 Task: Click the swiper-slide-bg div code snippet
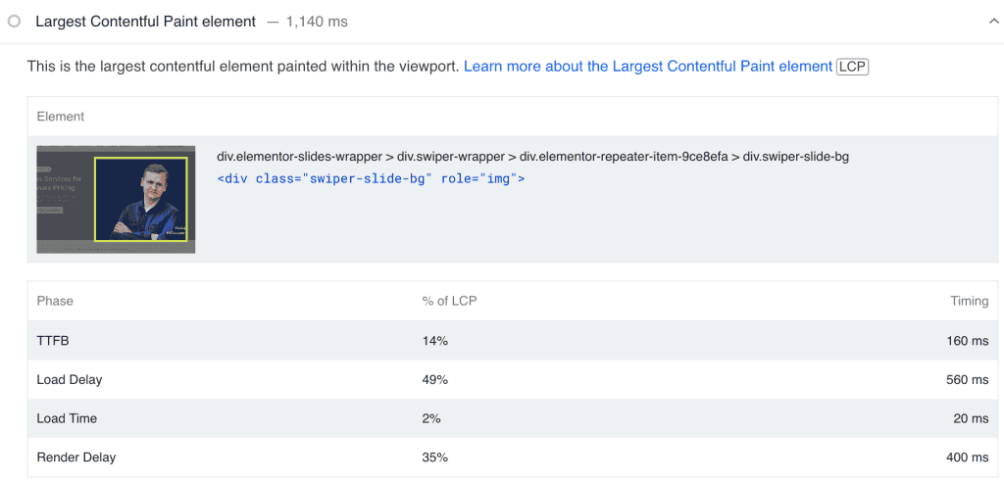(x=371, y=179)
